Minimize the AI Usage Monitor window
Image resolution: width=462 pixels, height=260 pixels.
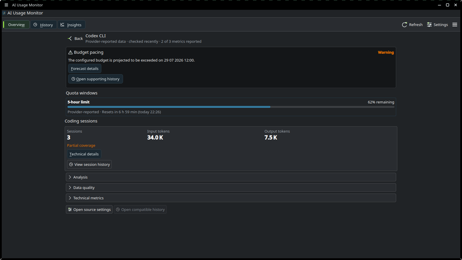pos(439,5)
